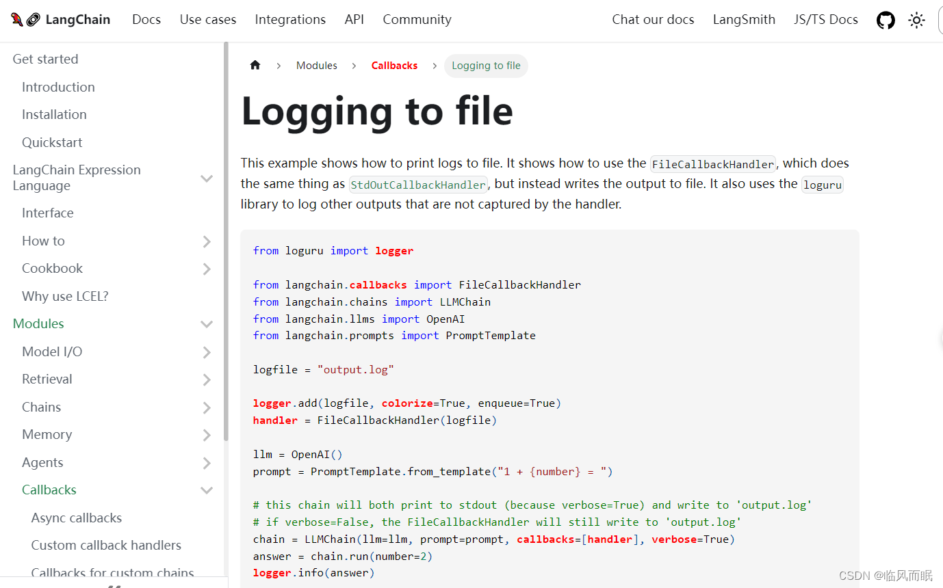
Task: Open Callbacks for custom chains page
Action: 112,573
